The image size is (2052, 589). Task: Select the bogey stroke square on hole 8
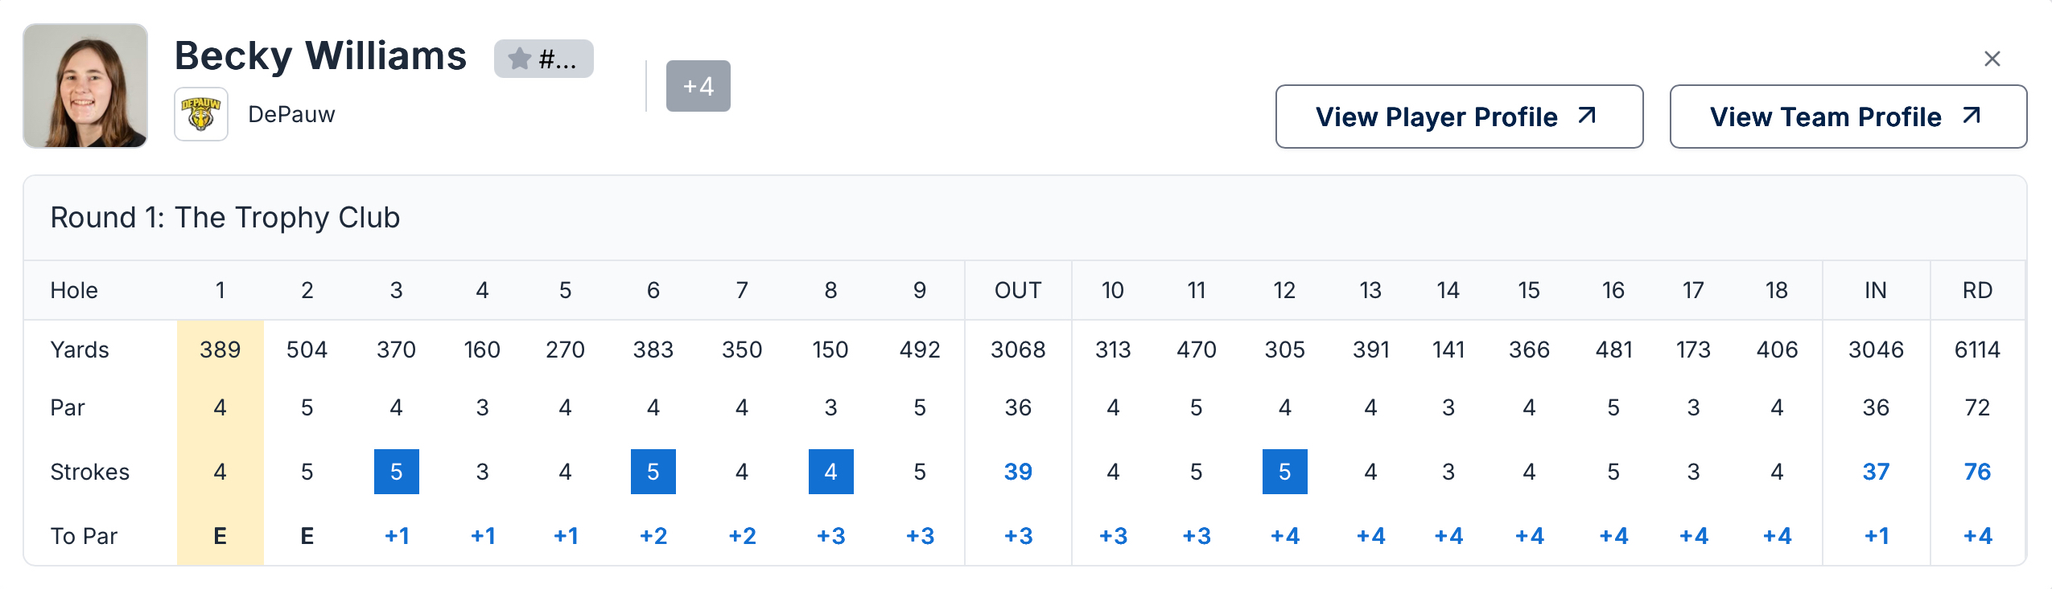pyautogui.click(x=830, y=472)
